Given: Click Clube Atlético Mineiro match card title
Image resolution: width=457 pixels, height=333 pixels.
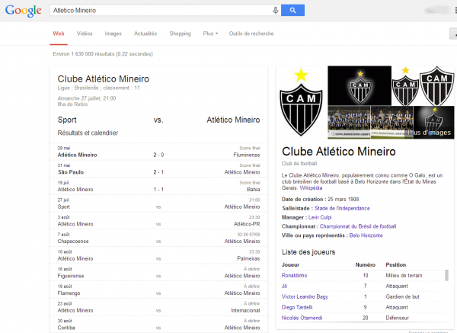Looking at the screenshot, I should 103,79.
